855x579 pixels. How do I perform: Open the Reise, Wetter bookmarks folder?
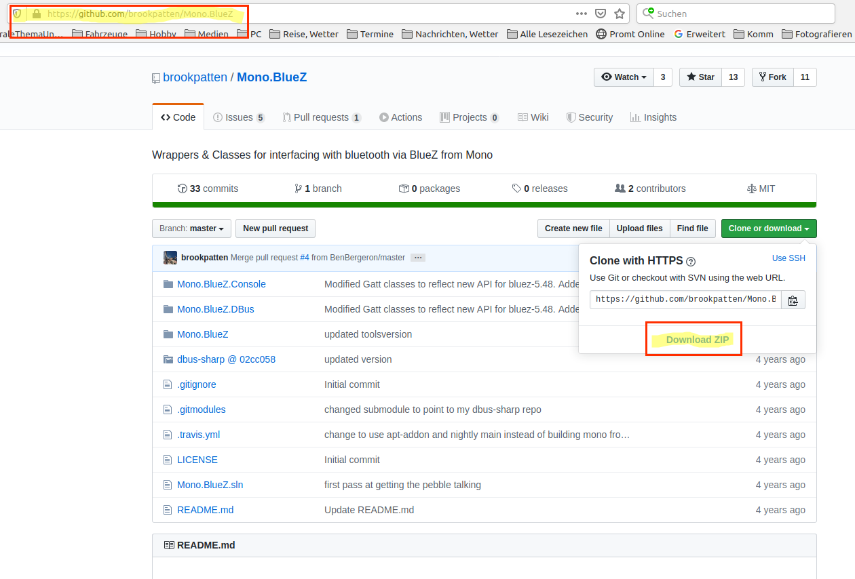pos(304,34)
